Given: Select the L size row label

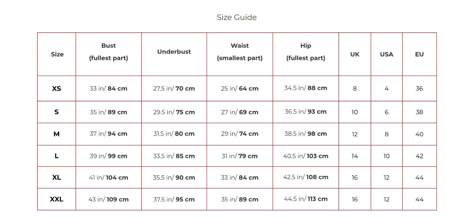Looking at the screenshot, I should click(56, 156).
